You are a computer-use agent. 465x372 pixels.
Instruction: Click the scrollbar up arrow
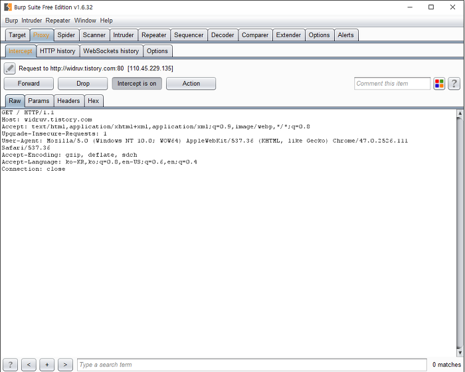coord(460,113)
